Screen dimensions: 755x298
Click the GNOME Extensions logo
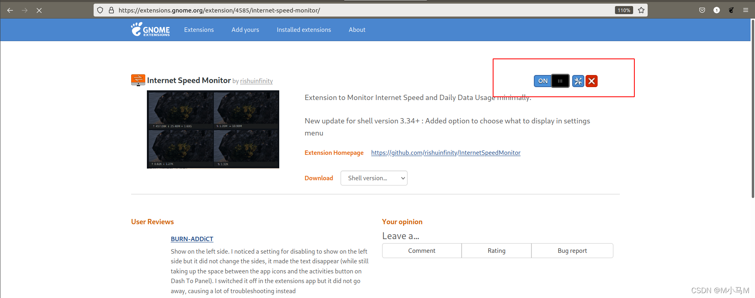(x=151, y=29)
